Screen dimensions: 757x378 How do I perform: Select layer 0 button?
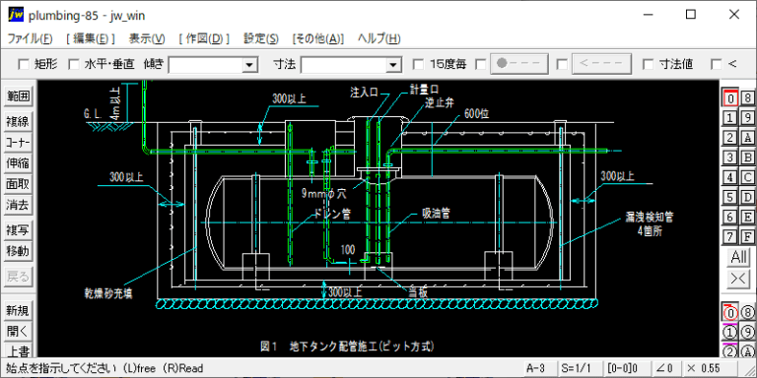coord(731,97)
